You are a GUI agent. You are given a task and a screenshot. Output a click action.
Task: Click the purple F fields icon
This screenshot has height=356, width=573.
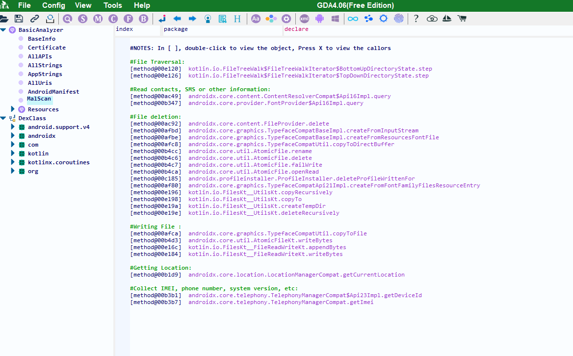pyautogui.click(x=128, y=19)
